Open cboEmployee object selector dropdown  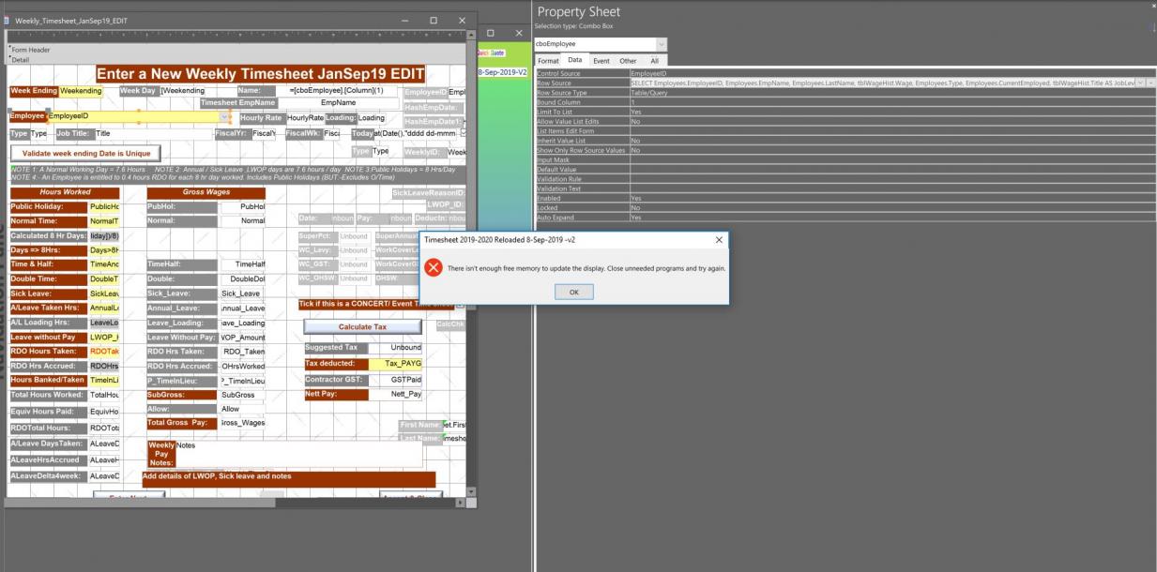[661, 43]
